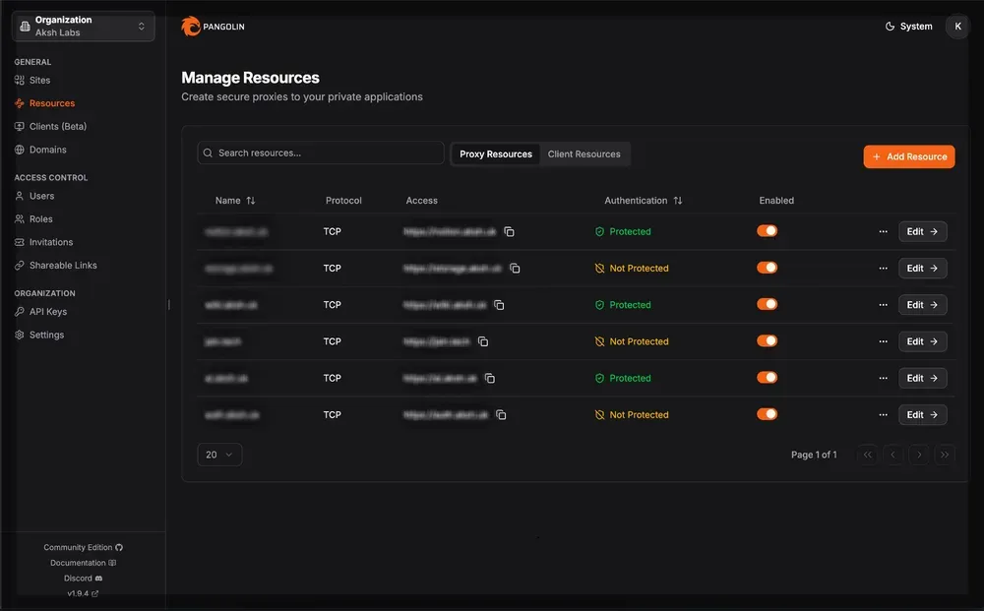
Task: Open API Keys in the sidebar
Action: pyautogui.click(x=47, y=312)
